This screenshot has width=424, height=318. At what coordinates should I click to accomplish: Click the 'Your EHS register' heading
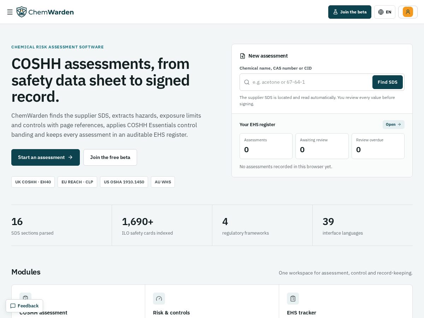pyautogui.click(x=257, y=124)
